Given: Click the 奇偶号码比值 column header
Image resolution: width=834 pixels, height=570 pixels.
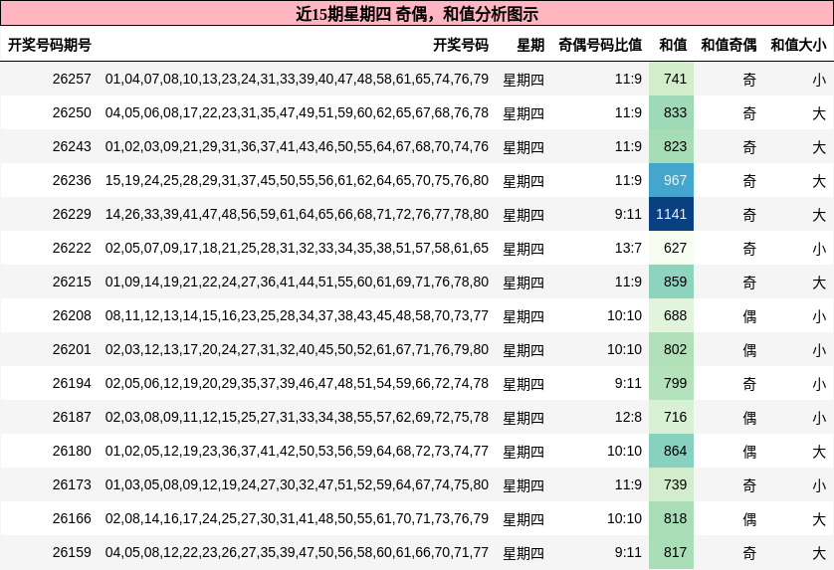Looking at the screenshot, I should click(600, 45).
